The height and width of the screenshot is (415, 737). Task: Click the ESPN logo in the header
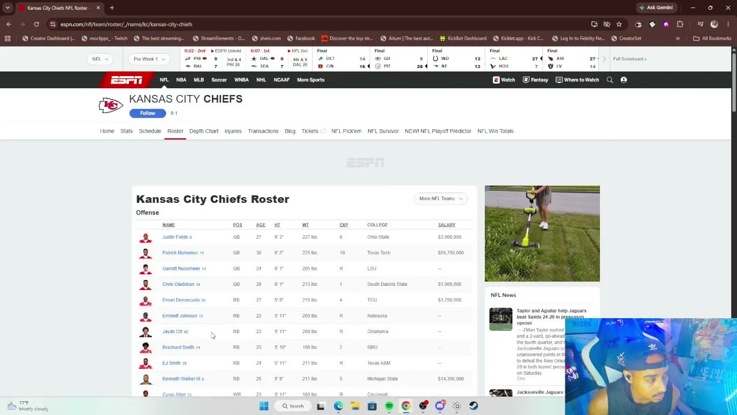pyautogui.click(x=127, y=80)
